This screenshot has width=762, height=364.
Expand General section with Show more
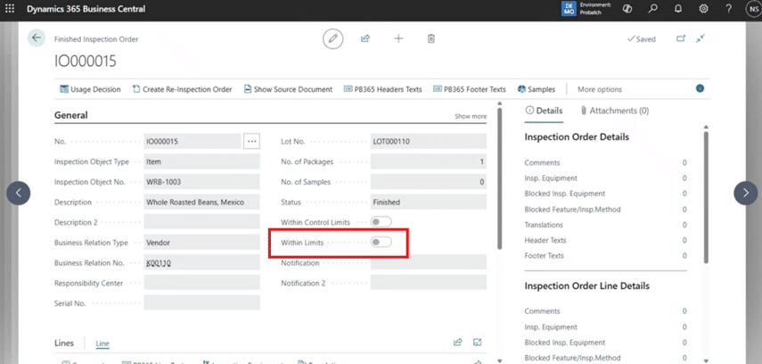point(471,116)
